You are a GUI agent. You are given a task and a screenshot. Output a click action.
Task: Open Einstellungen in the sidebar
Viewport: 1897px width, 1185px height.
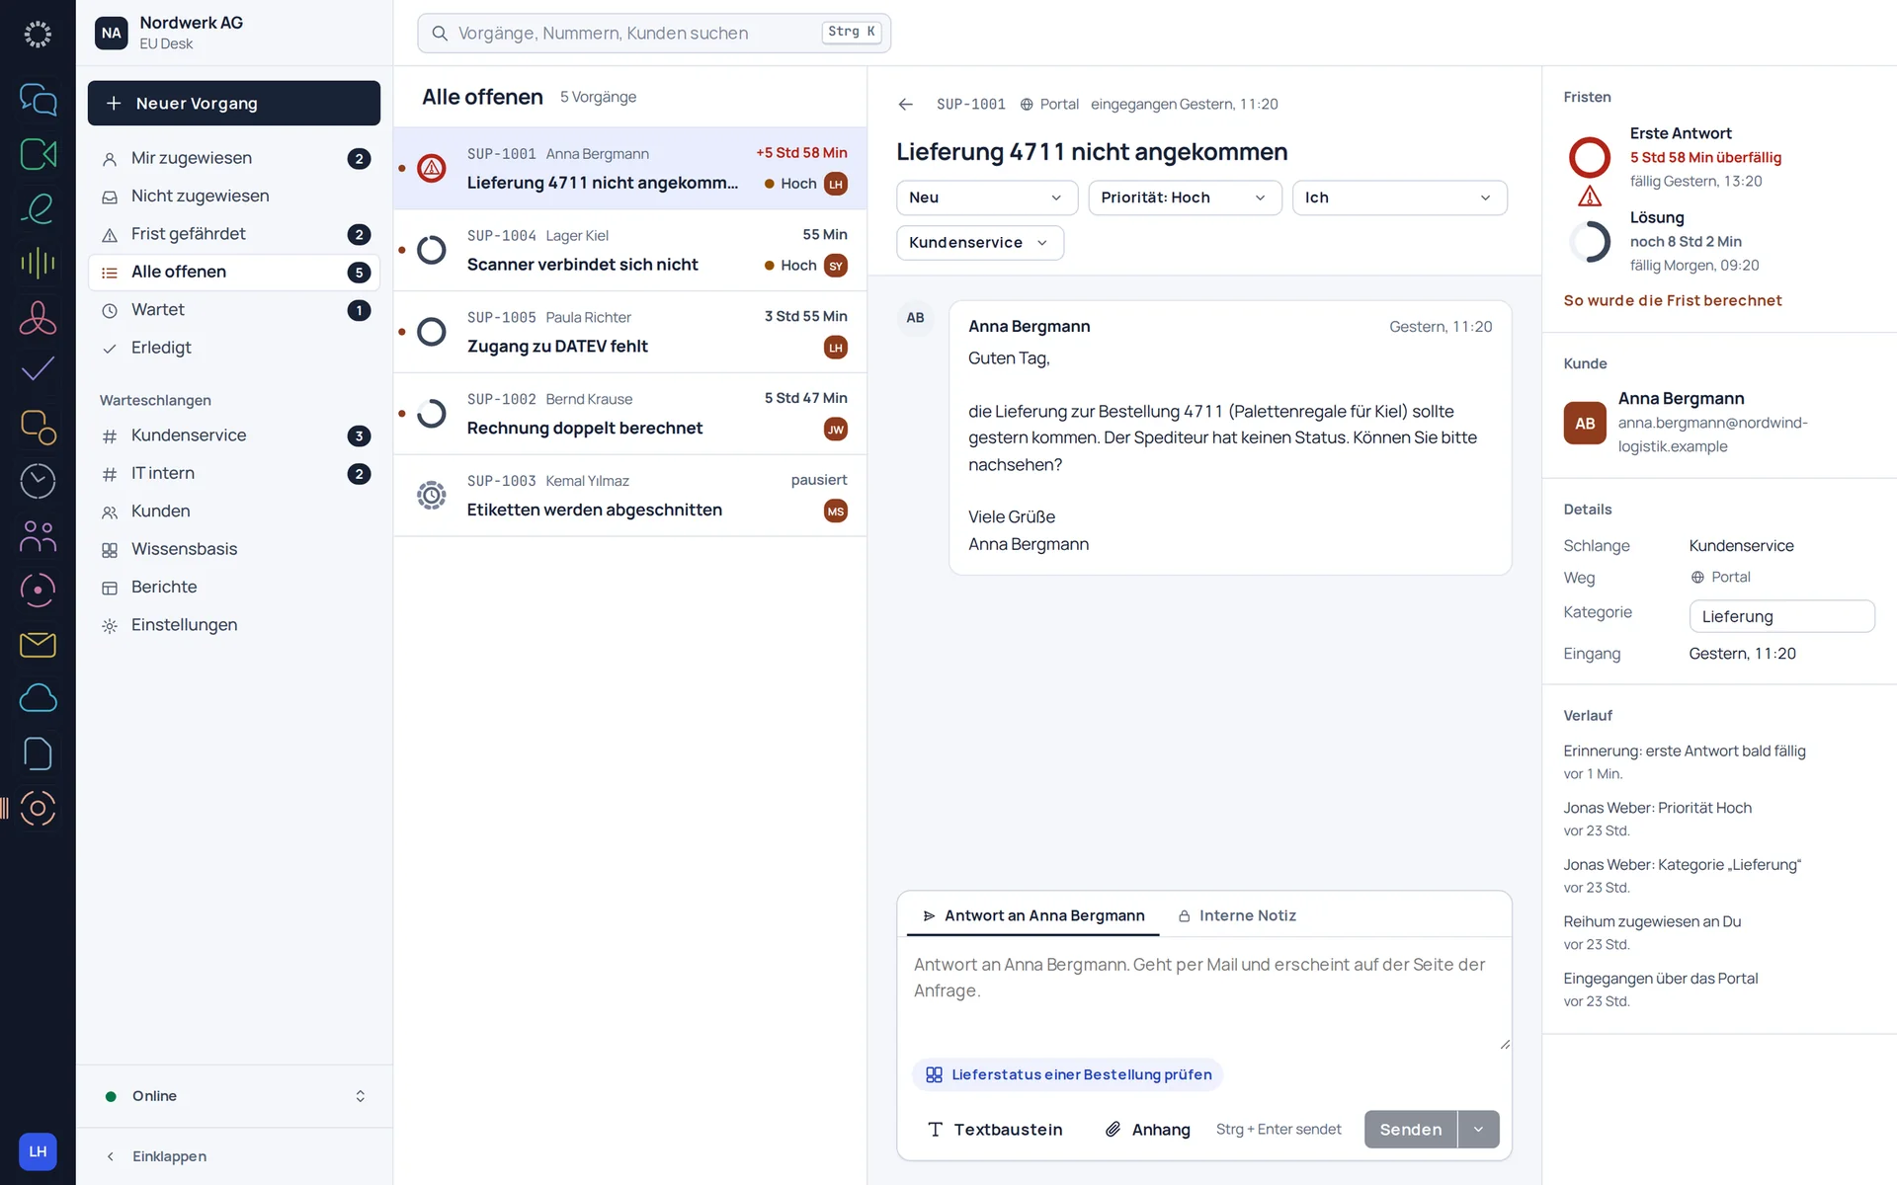tap(234, 625)
